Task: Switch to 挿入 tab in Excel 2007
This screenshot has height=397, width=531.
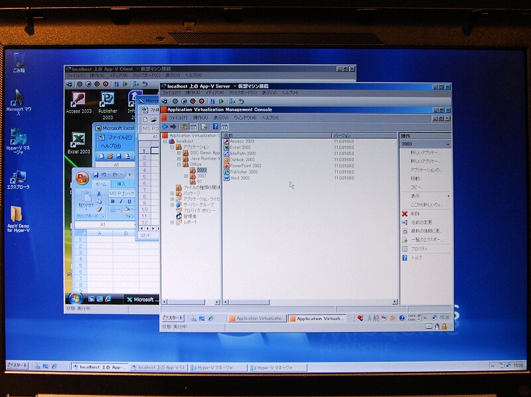Action: (121, 184)
